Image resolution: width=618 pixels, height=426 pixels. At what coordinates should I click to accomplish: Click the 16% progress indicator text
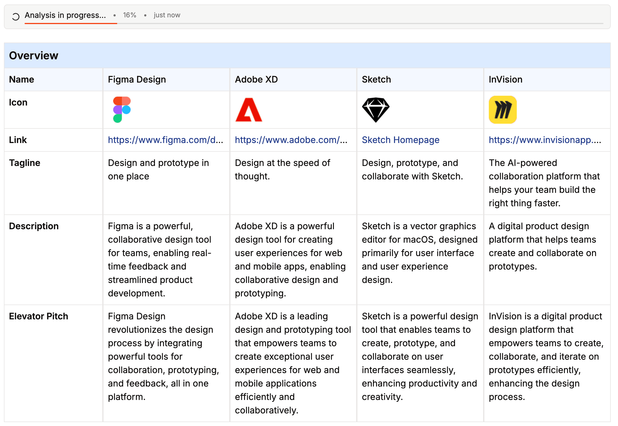(129, 15)
